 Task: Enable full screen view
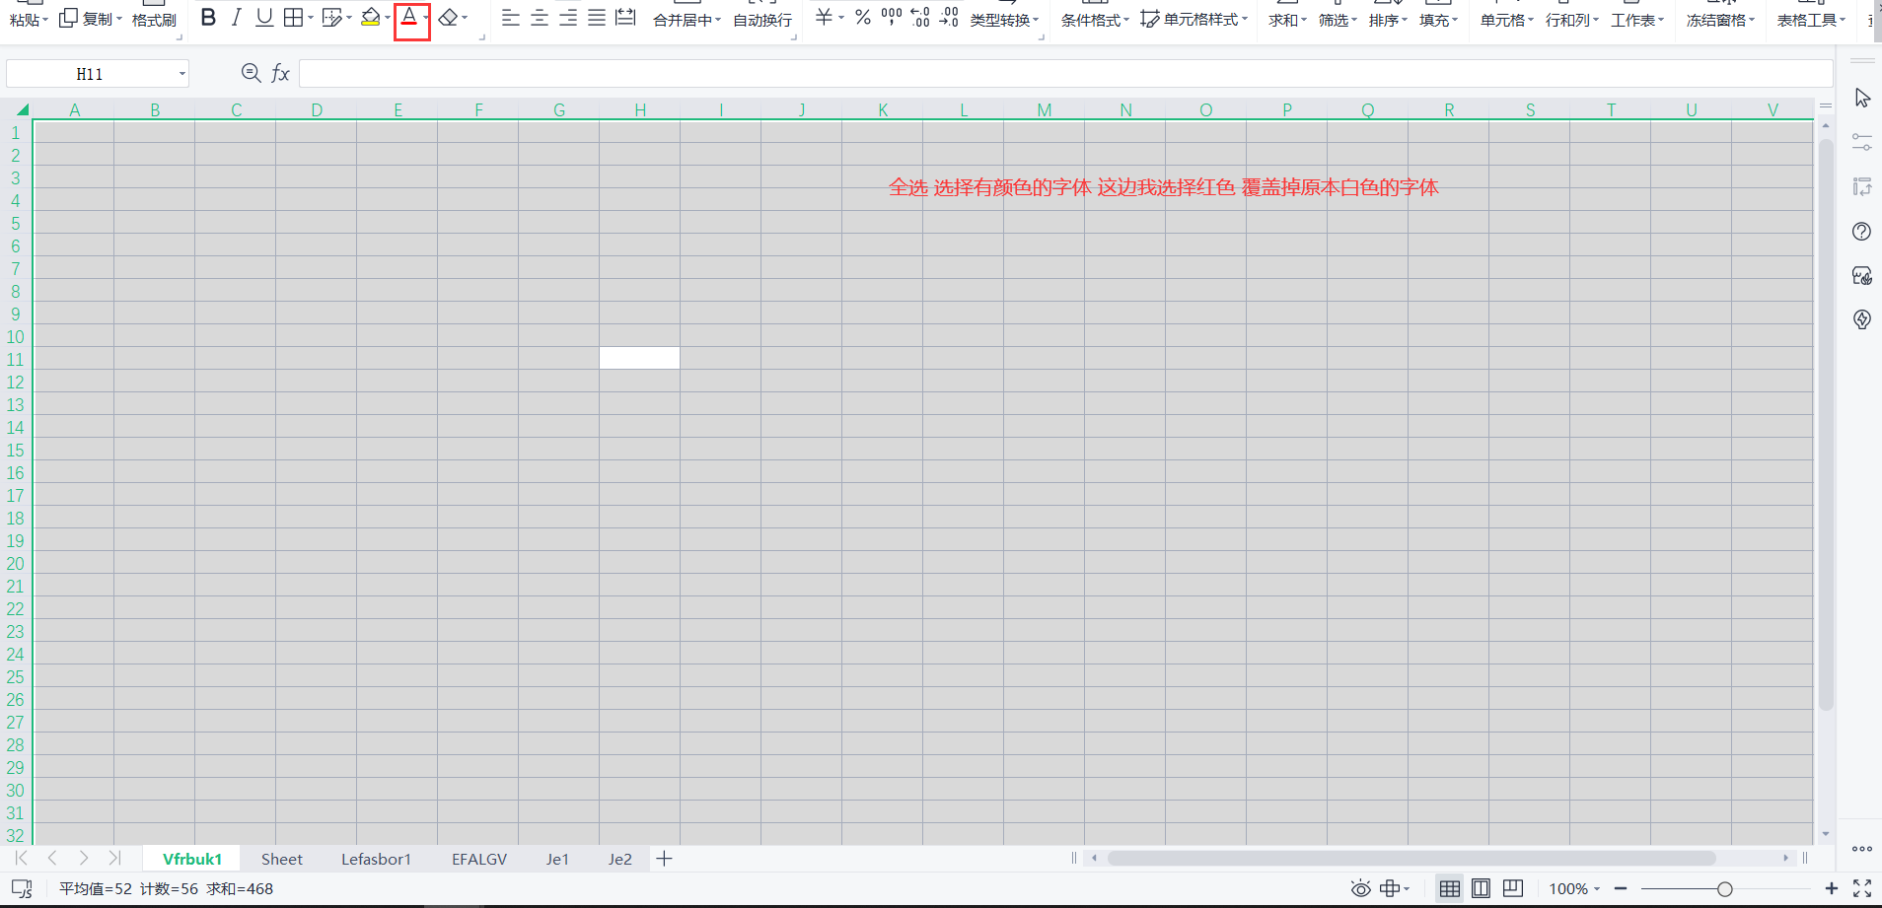(1862, 888)
